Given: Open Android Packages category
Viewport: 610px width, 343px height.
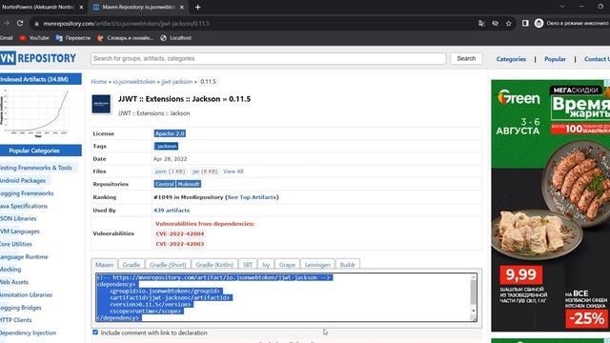Looking at the screenshot, I should pyautogui.click(x=23, y=180).
